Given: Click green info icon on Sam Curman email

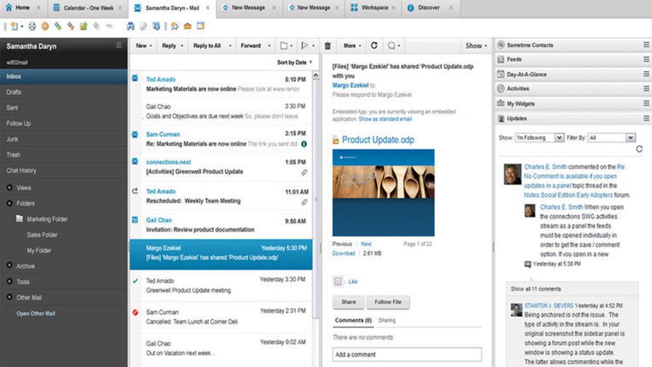Looking at the screenshot, I should pos(304,144).
